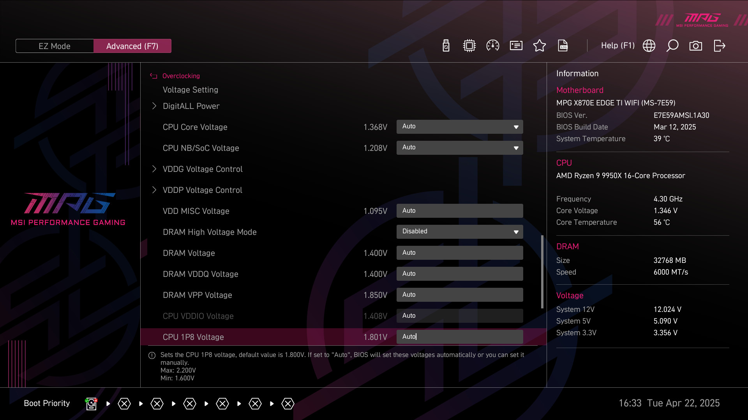Select CPU Core Voltage label
748x420 pixels.
195,127
